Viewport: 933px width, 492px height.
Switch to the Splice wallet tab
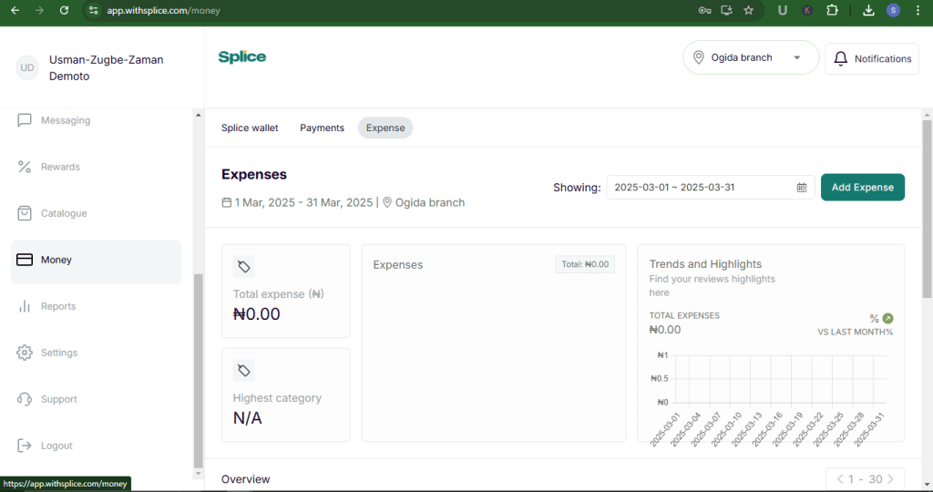[x=250, y=128]
